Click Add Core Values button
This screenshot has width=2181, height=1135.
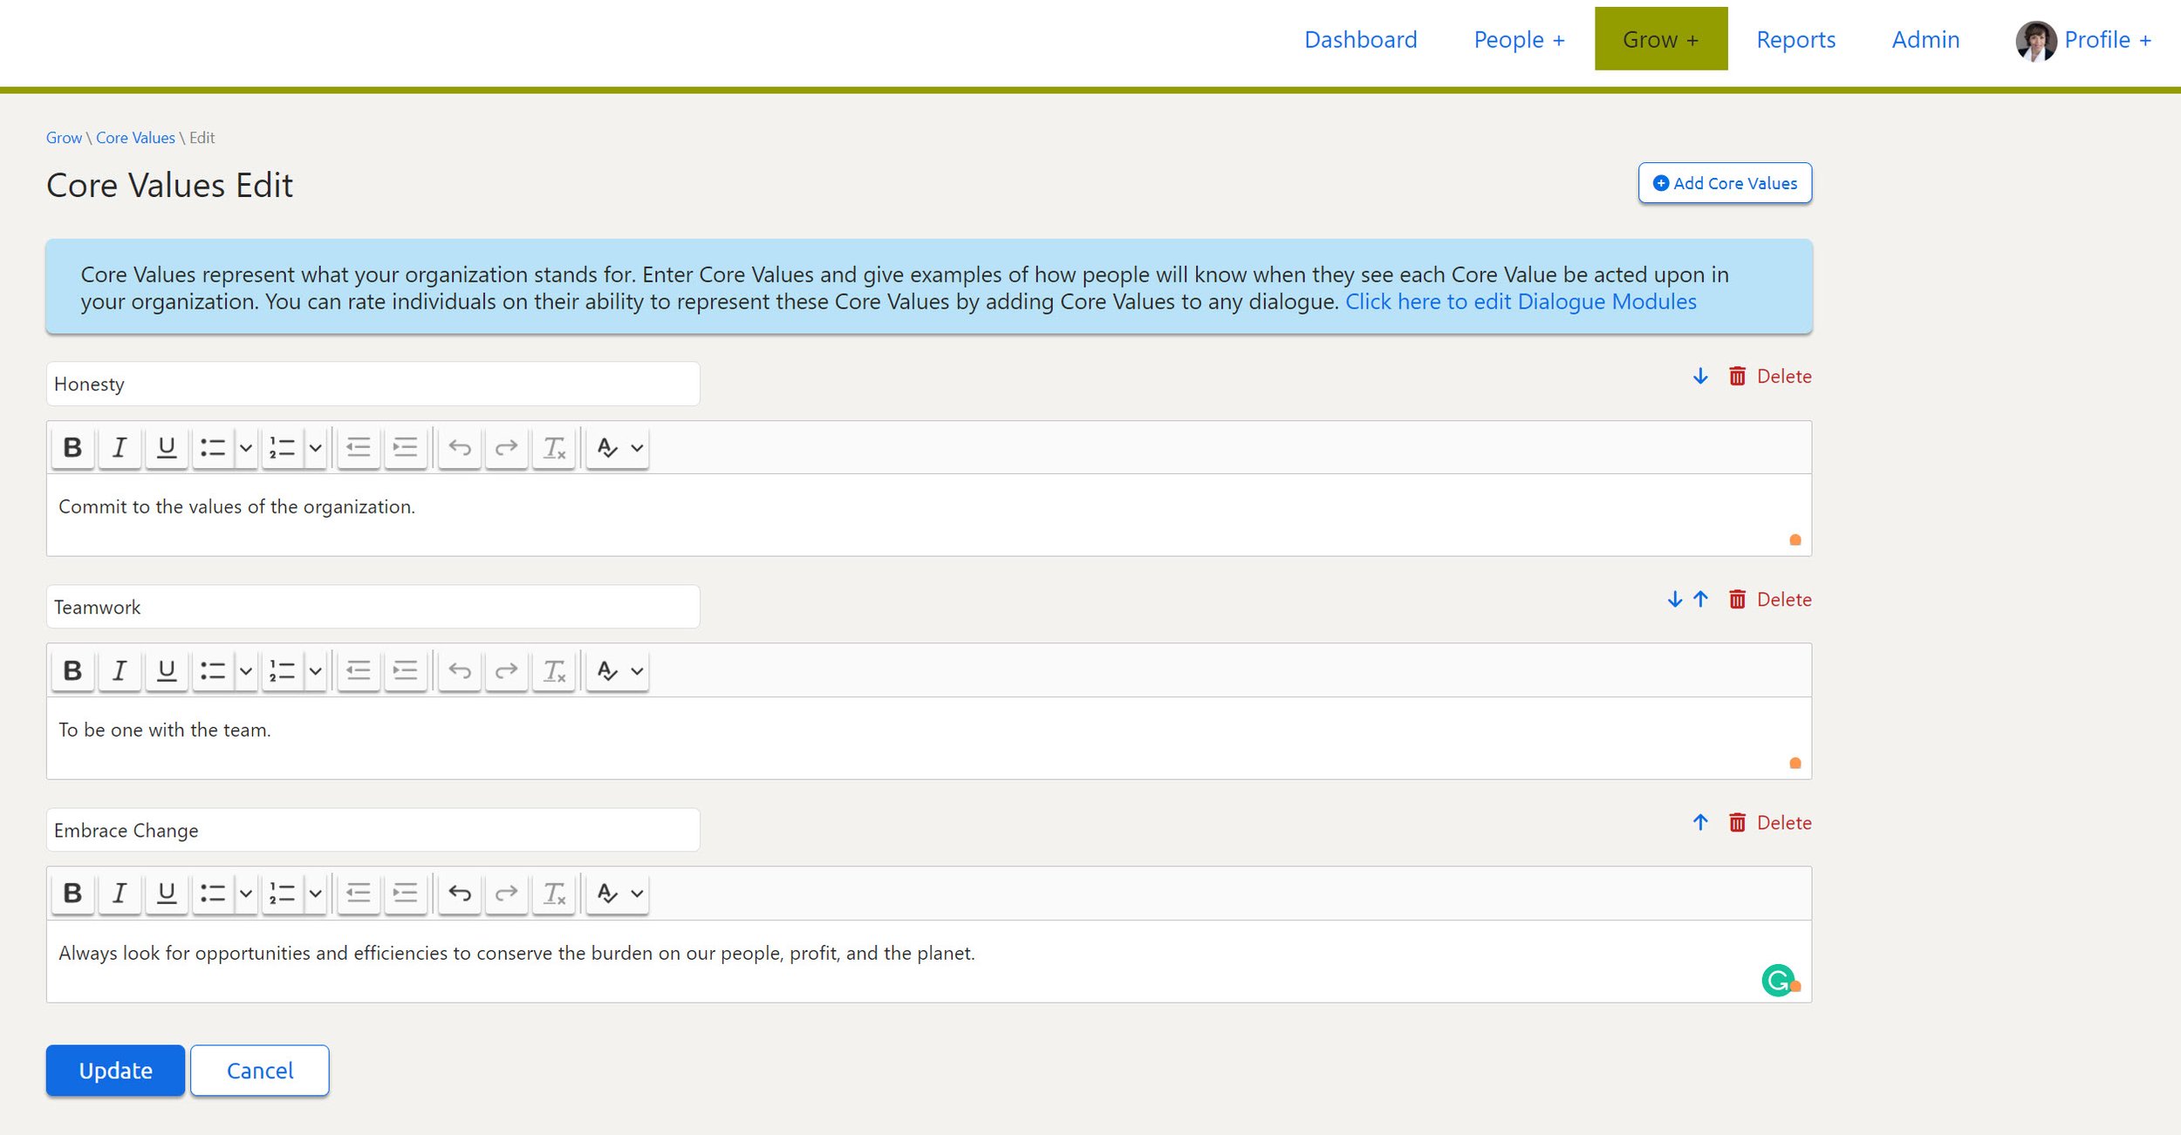(x=1725, y=183)
